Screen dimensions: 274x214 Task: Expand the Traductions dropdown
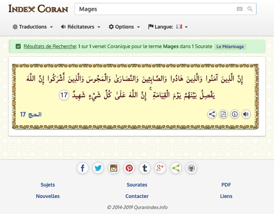point(33,27)
